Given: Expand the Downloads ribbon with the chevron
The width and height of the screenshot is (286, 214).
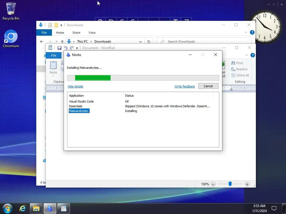Looking at the screenshot, I should (246, 32).
